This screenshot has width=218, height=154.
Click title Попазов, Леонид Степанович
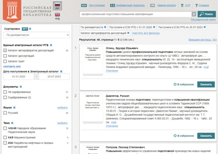125,147
